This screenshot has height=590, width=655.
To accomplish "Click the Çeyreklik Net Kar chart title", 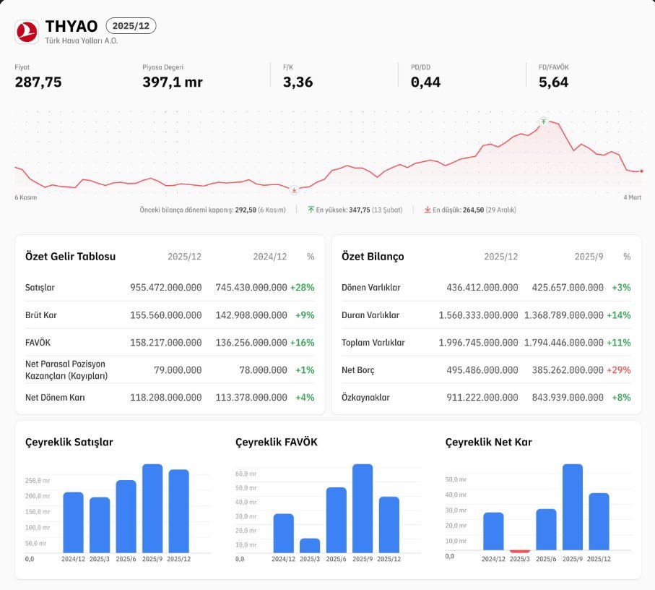I will [x=489, y=442].
